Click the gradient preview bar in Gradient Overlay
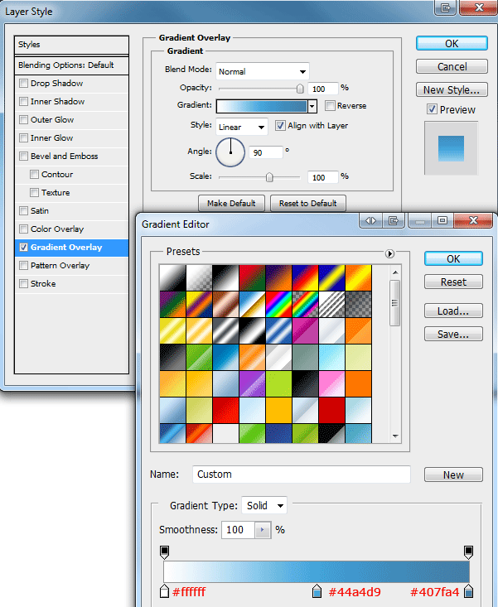Screen dimensions: 498x607 pyautogui.click(x=262, y=106)
